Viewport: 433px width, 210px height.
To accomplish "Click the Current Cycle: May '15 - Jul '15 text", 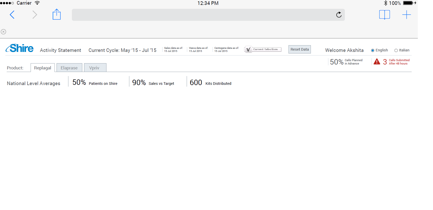I will [122, 50].
